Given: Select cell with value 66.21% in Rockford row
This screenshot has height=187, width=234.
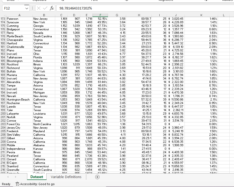Looking at the screenshot, I should pos(100,64).
